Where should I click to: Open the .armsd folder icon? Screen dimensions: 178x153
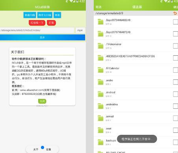(x=100, y=118)
